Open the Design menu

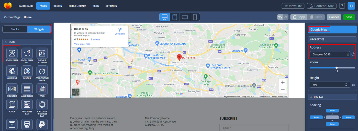coord(58,6)
